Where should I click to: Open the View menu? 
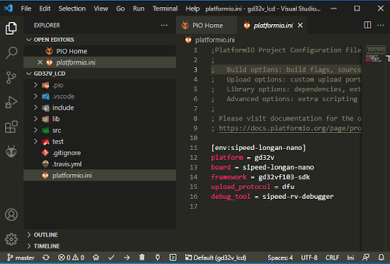pyautogui.click(x=101, y=8)
